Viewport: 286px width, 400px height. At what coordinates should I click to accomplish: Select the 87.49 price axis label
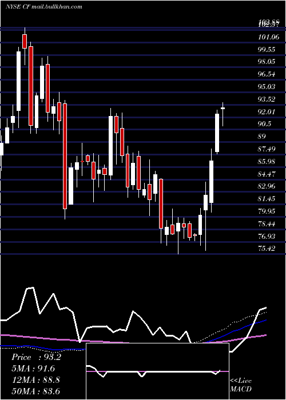point(267,149)
